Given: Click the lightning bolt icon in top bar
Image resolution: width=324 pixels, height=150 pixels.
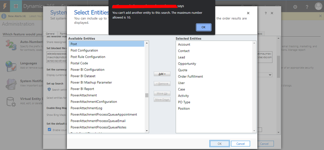Looking at the screenshot, I should pyautogui.click(x=4, y=6).
